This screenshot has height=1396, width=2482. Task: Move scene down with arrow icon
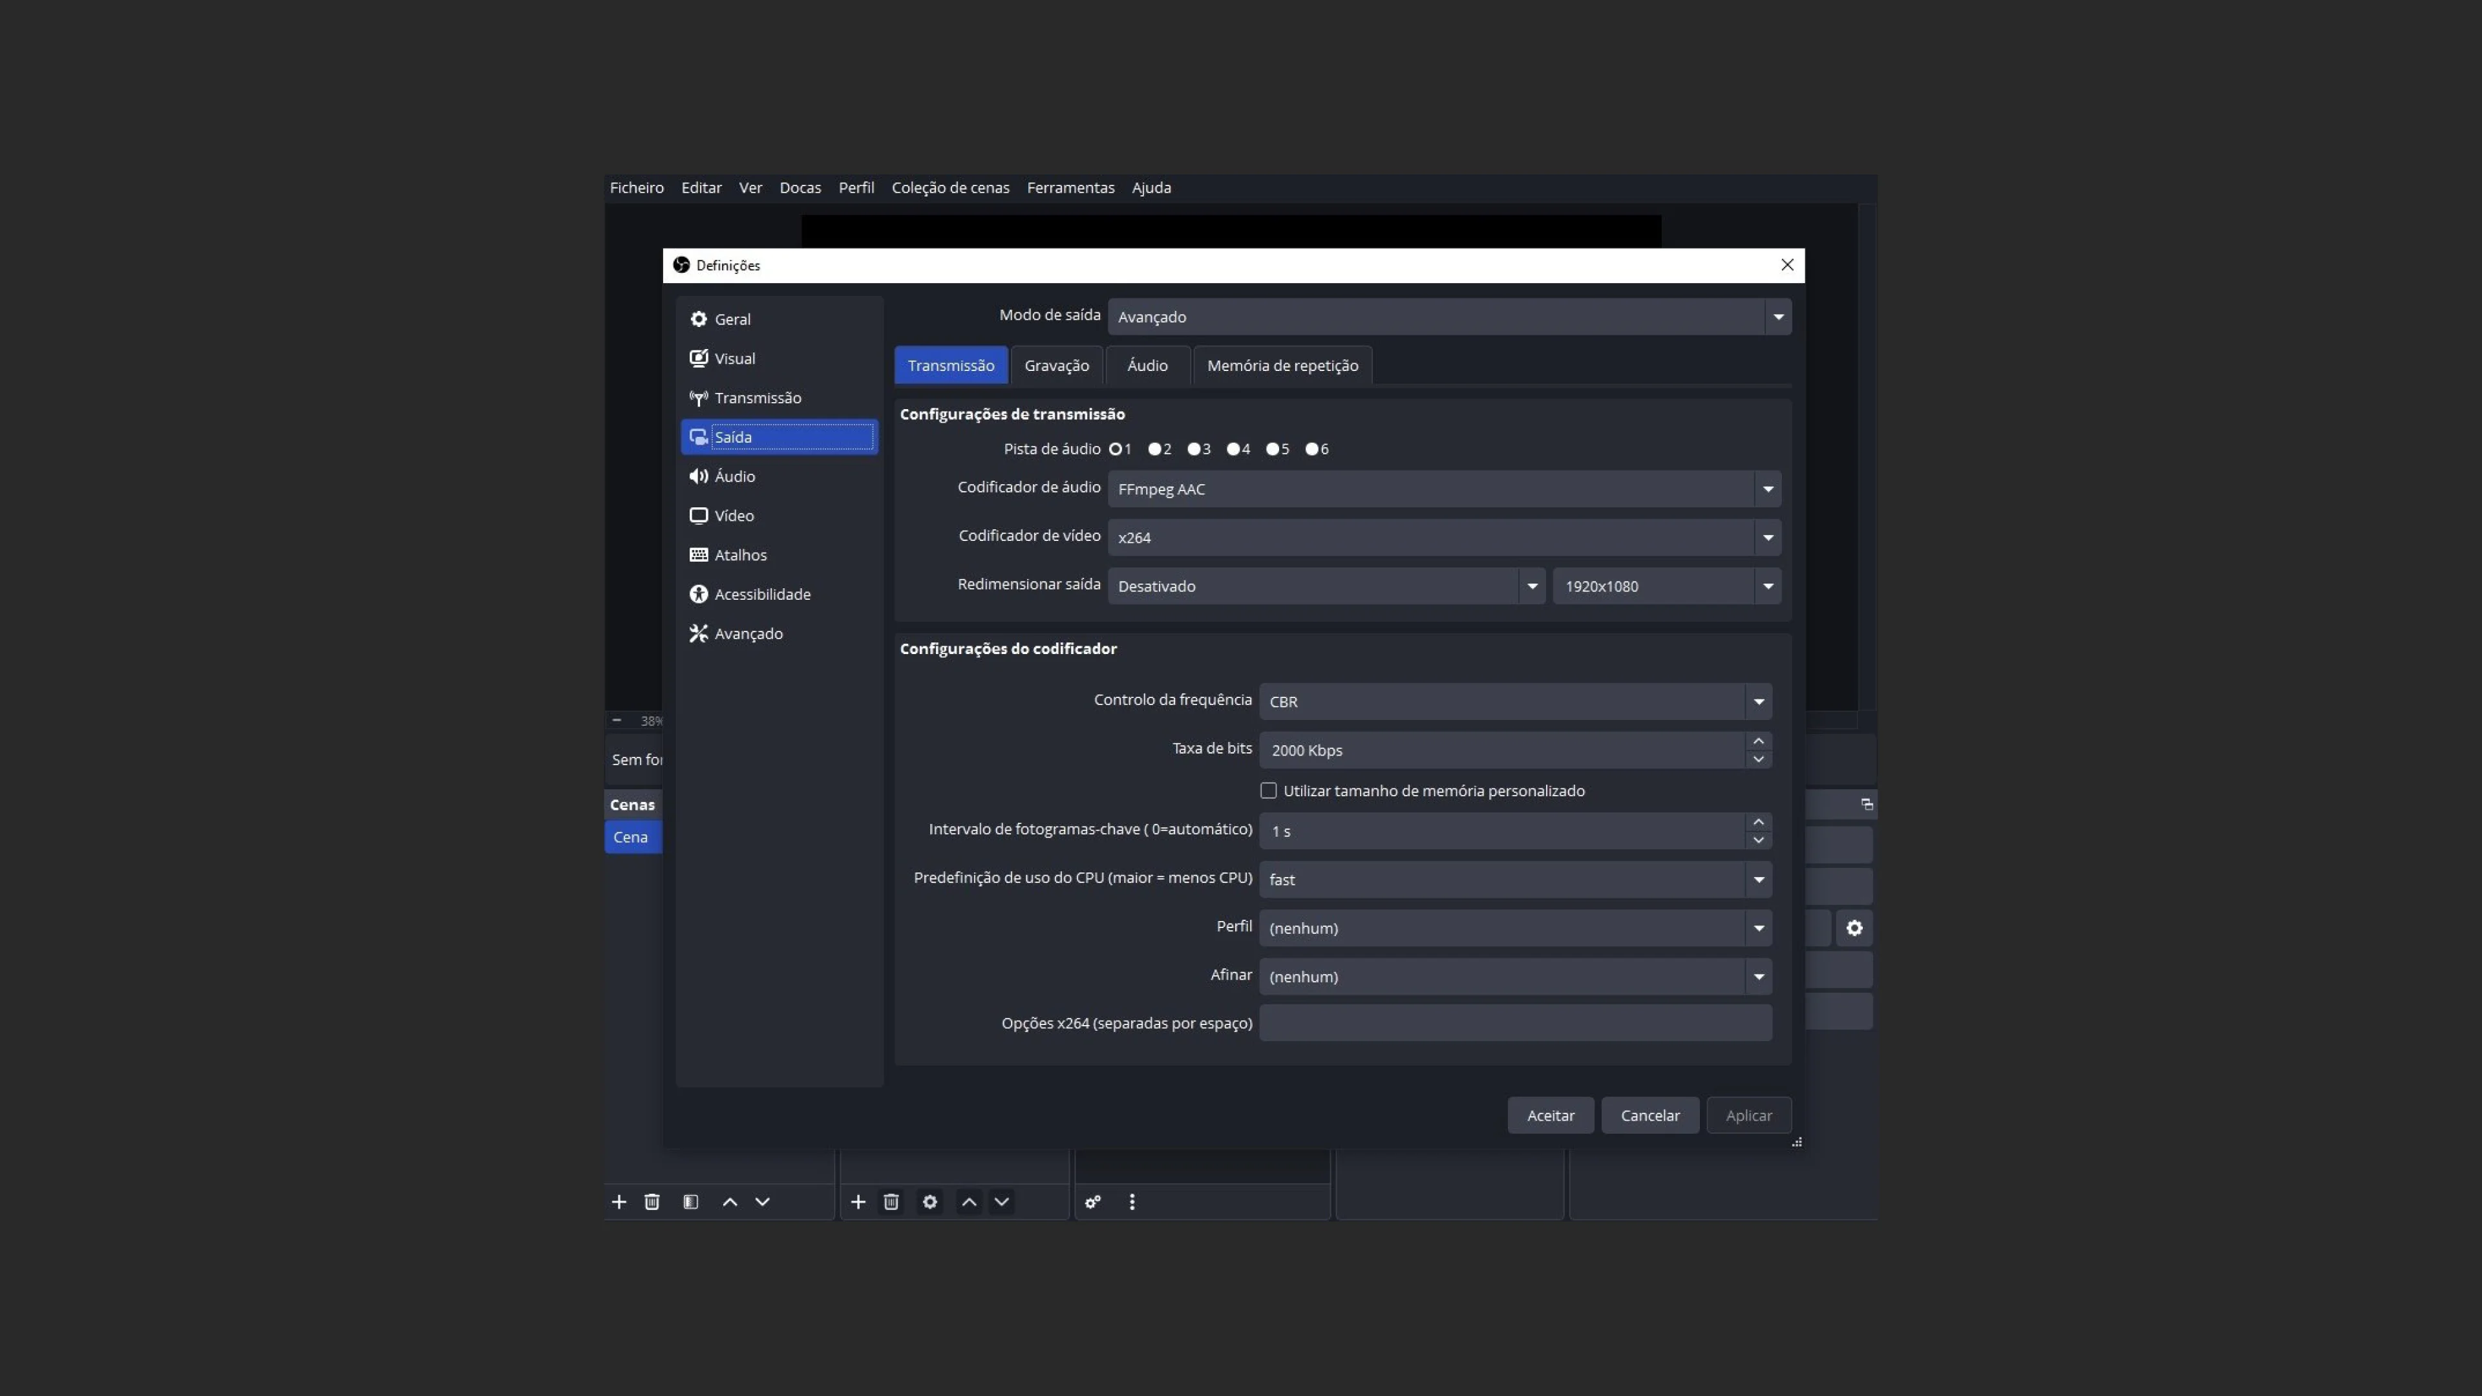(762, 1201)
